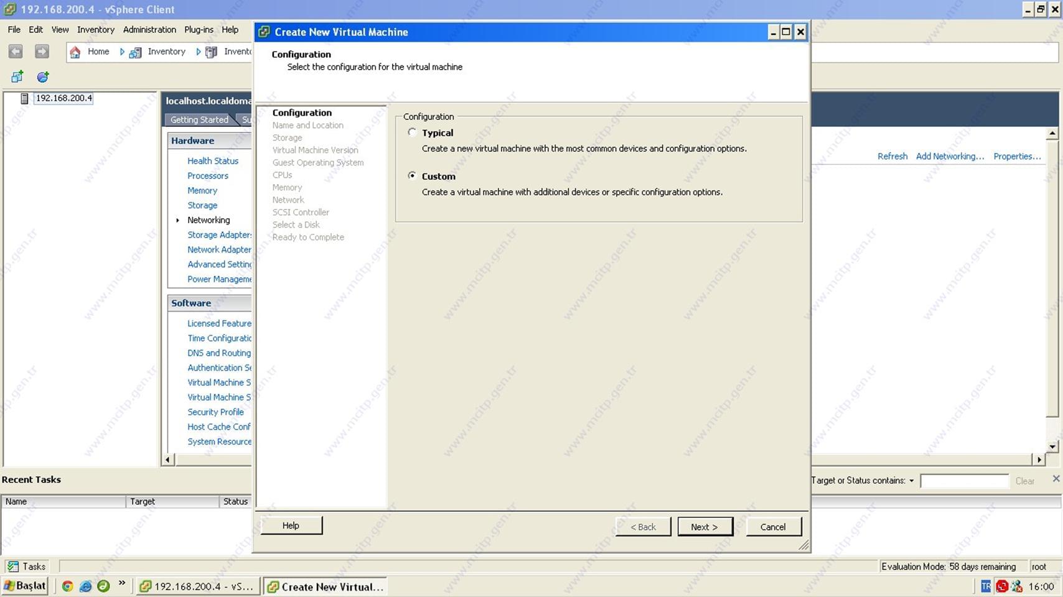
Task: Open Health Status under Hardware
Action: 213,160
